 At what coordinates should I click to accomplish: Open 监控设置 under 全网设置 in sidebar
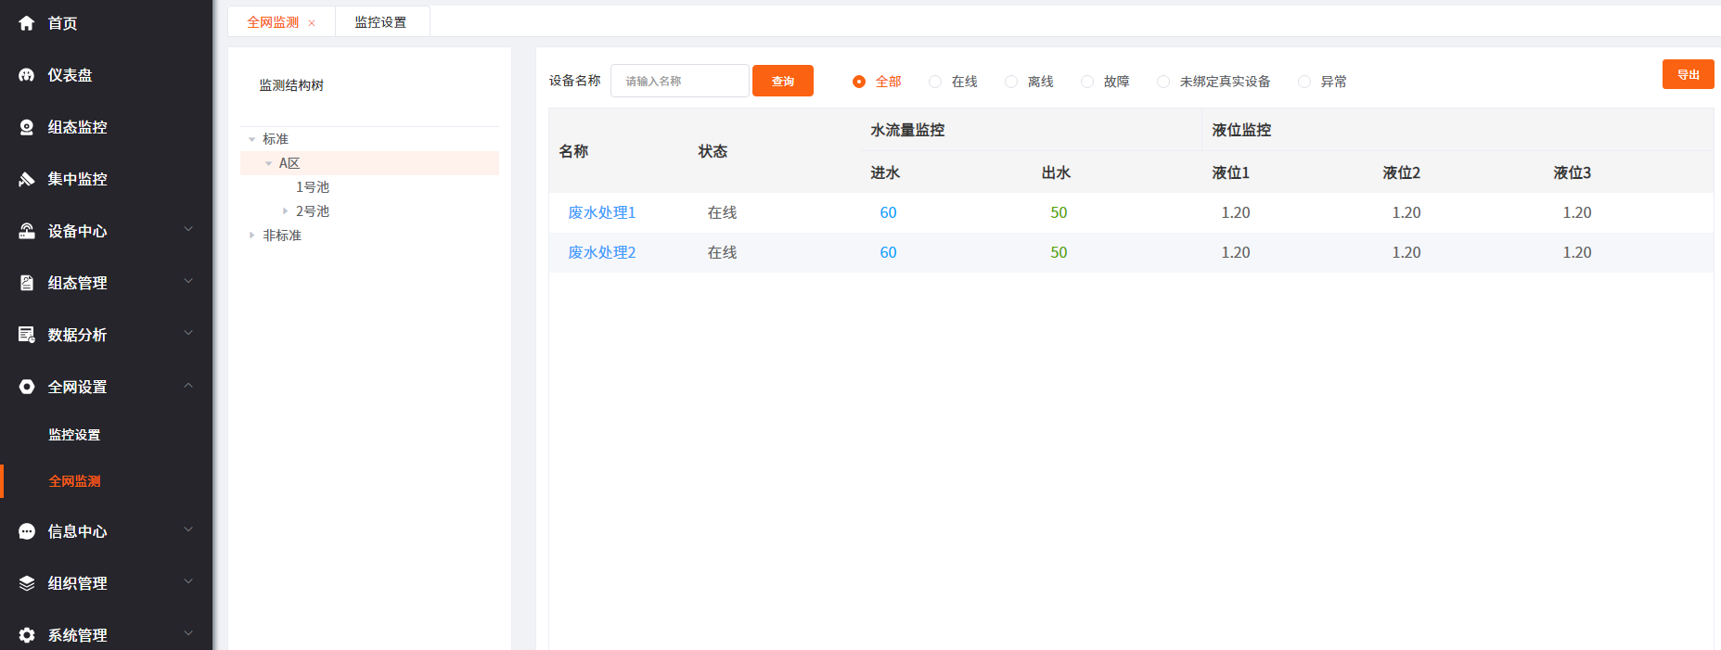click(x=74, y=435)
